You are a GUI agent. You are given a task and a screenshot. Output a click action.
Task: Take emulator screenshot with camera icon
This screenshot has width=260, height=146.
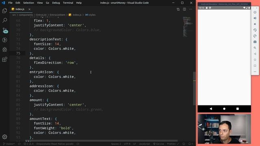tap(255, 42)
